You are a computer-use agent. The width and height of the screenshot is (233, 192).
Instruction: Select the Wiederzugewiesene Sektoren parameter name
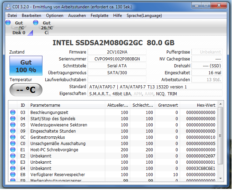tap(59, 125)
